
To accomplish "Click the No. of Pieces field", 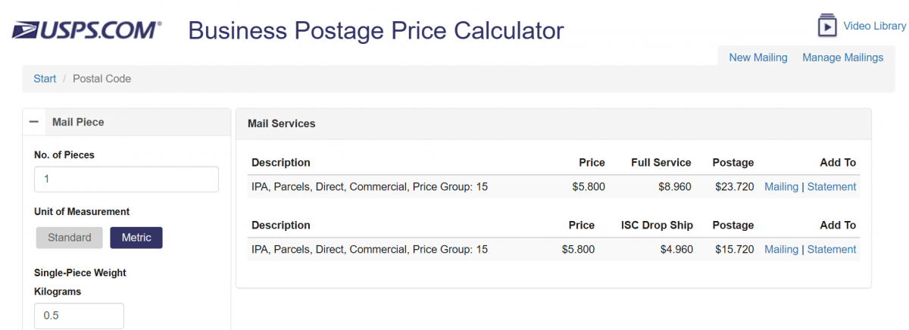I will [126, 179].
